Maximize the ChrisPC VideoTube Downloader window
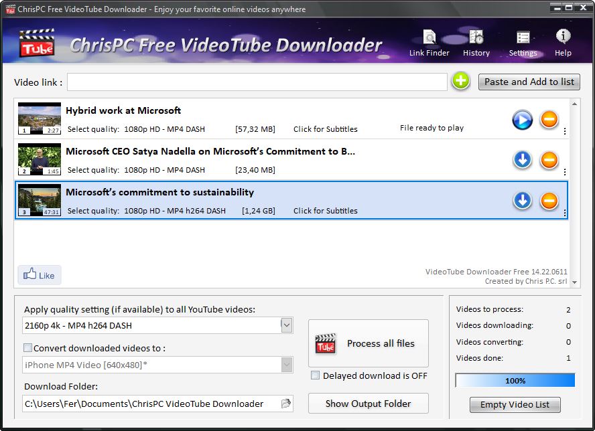Image resolution: width=595 pixels, height=431 pixels. (x=569, y=7)
